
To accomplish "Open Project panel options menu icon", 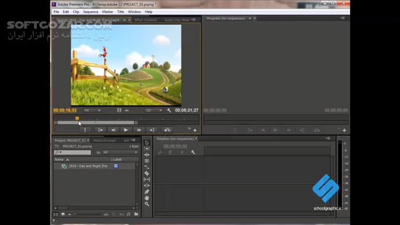I will 133,140.
